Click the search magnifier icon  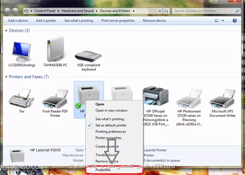click(237, 11)
